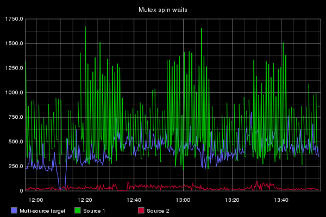Pick the 1000.0 y-axis value
This screenshot has height=217, width=326.
13,93
